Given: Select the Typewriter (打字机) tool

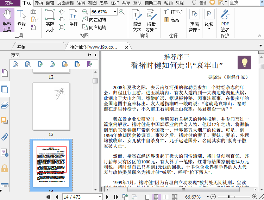Looking at the screenshot, I should coord(174,12).
